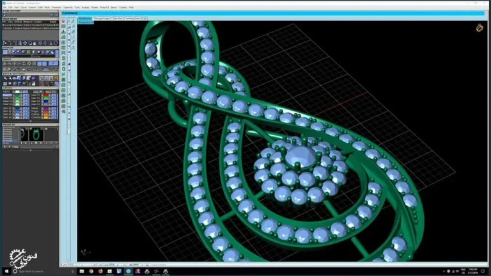
Task: Click the gold ring icon in the viewport corner
Action: click(479, 28)
